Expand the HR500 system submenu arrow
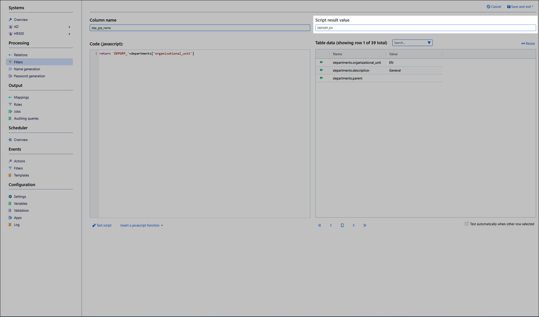The width and height of the screenshot is (539, 317). pos(69,34)
